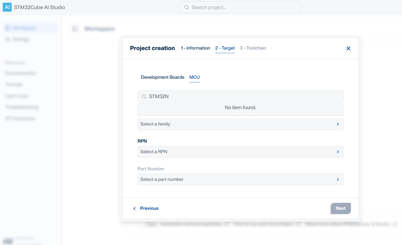Click the chevron on Select a family
This screenshot has height=245, width=402.
point(338,124)
